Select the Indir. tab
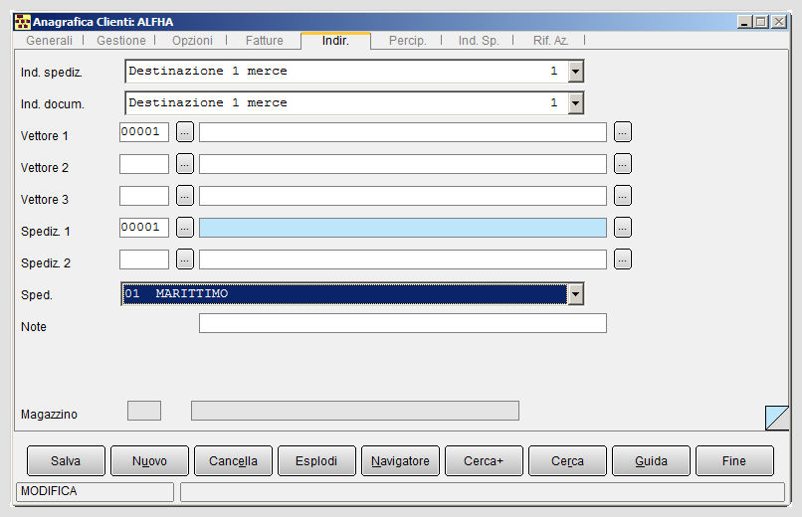This screenshot has height=517, width=802. point(335,41)
